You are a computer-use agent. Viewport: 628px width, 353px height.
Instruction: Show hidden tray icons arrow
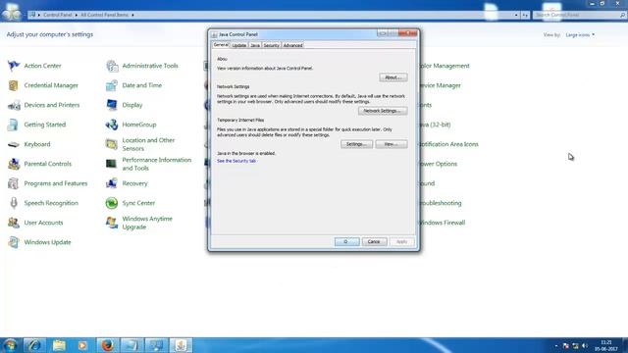pyautogui.click(x=556, y=345)
